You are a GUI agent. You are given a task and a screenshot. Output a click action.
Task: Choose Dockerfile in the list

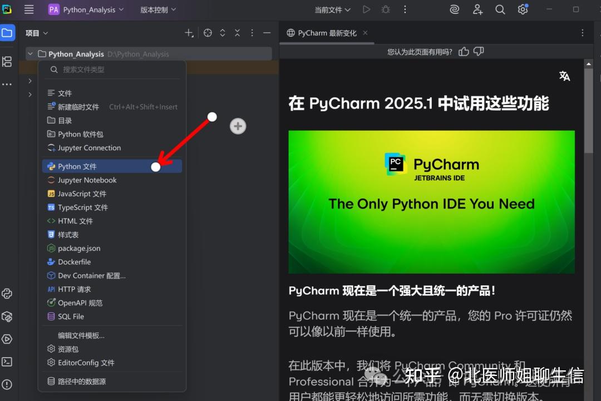click(x=112, y=262)
